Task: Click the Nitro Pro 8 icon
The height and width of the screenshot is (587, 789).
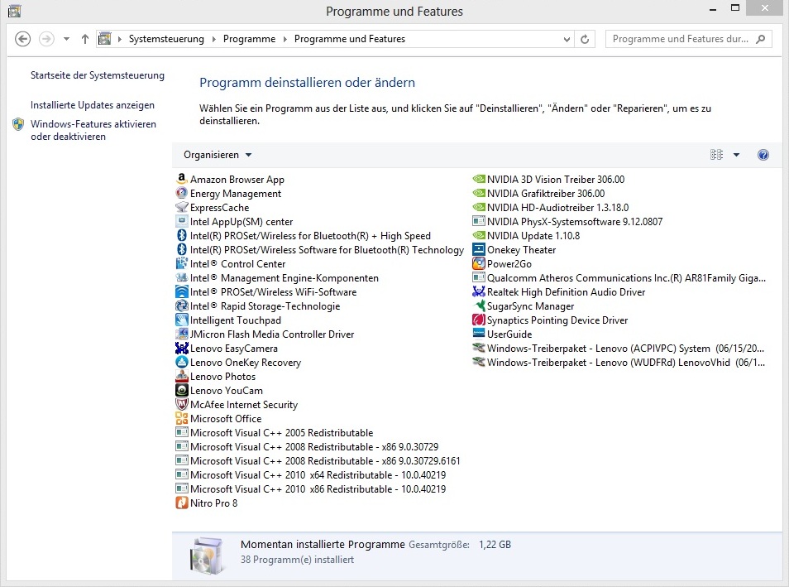Action: point(182,503)
